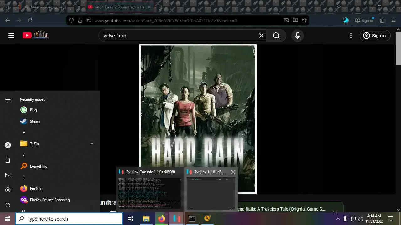401x225 pixels.
Task: Click the page's vertical scrollbar thumb
Action: click(x=398, y=48)
